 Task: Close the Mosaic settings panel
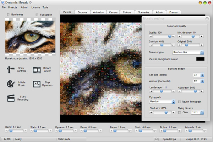tap(207, 18)
